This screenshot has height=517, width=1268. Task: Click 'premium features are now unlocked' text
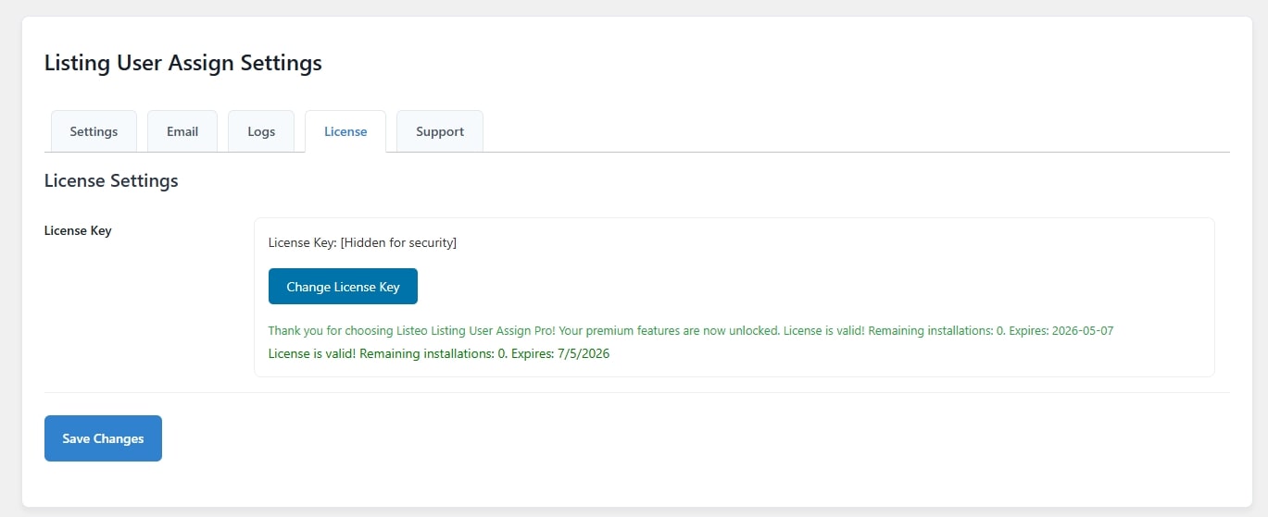[x=682, y=330]
